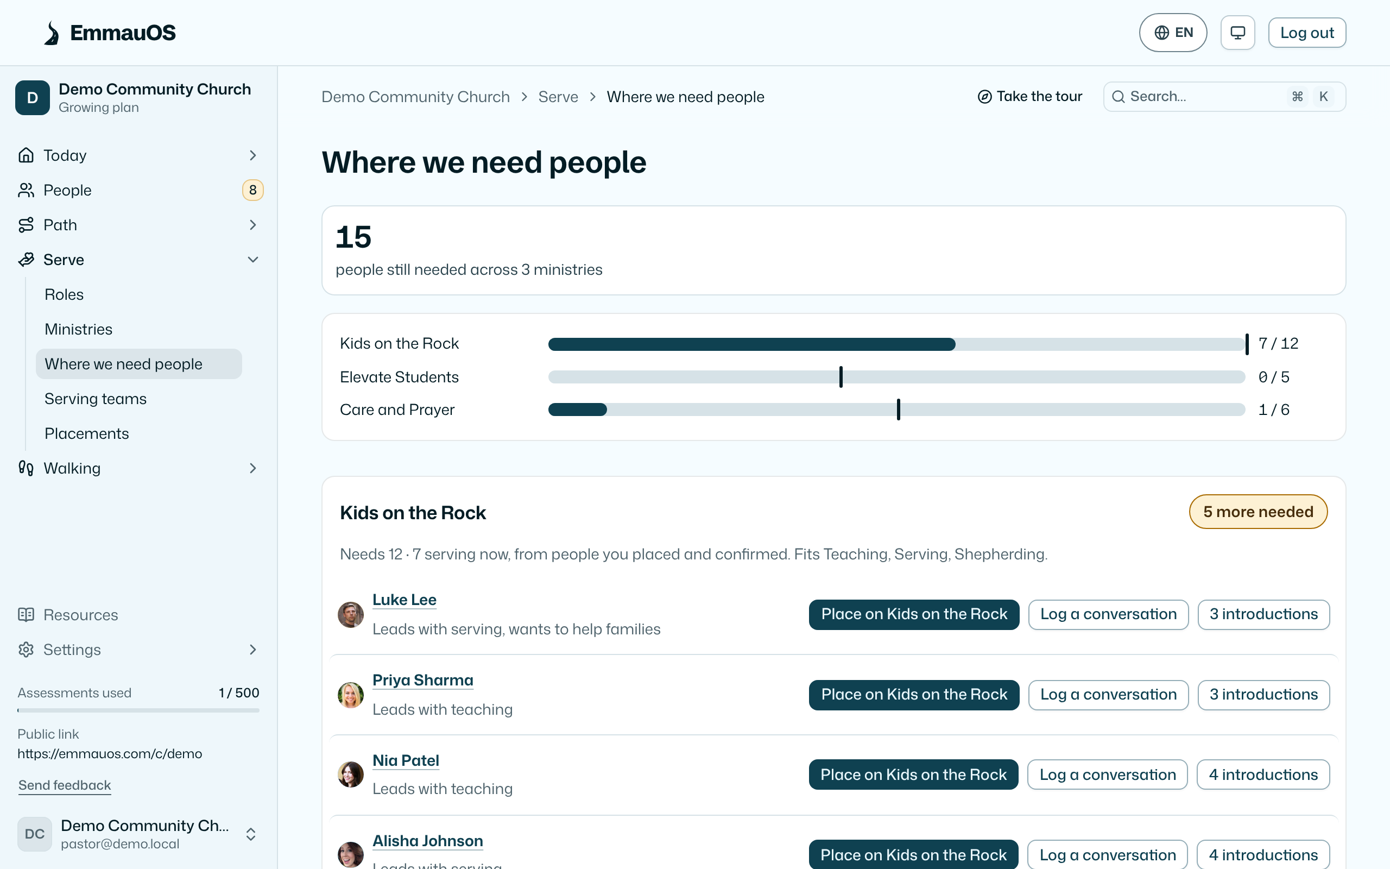Click the Settings gear icon
1390x869 pixels.
[26, 650]
